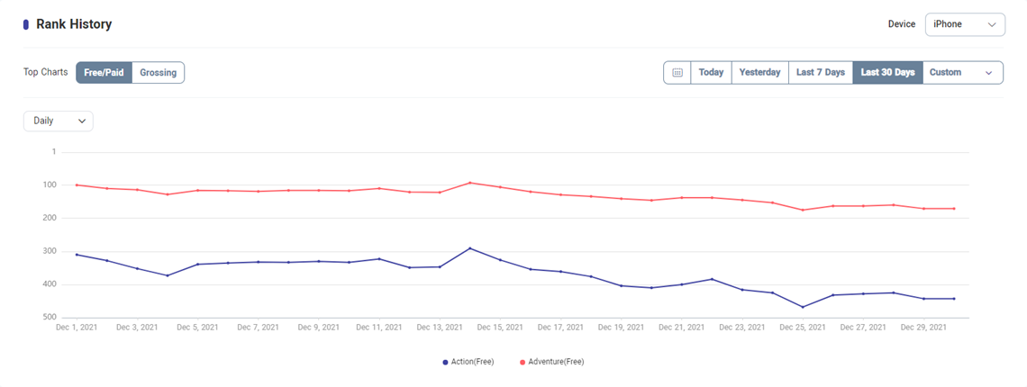Toggle the Action(Free) legend series
Screen dimensions: 1027x387
[472, 362]
